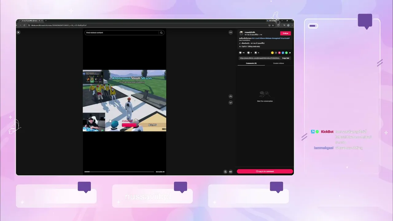393x221 pixels.
Task: Open the KickBot hiwdo.com link in chat
Action: coord(353,140)
